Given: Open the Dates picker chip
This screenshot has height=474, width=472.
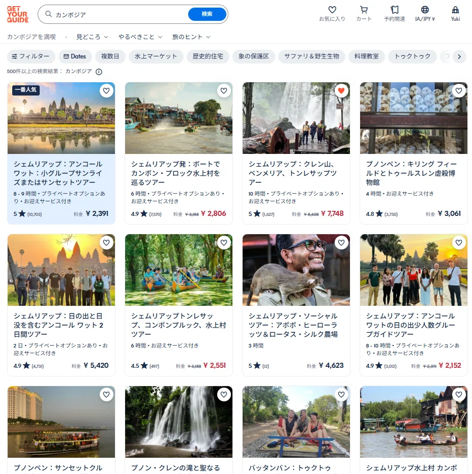Looking at the screenshot, I should 75,56.
